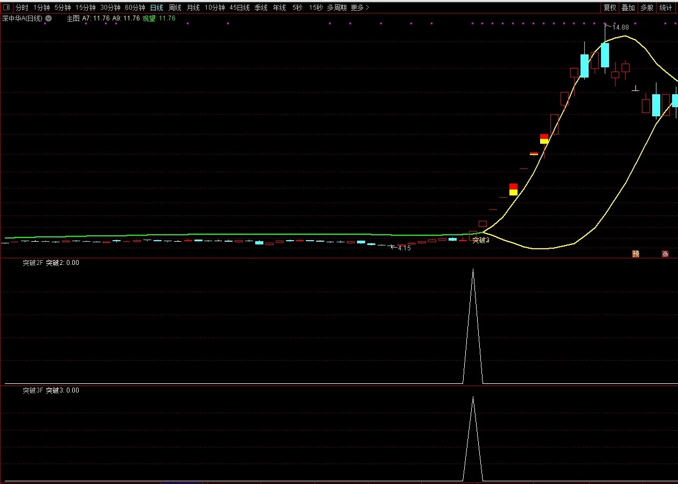Open the 多股 multi-stock button
The height and width of the screenshot is (484, 678).
pyautogui.click(x=647, y=8)
